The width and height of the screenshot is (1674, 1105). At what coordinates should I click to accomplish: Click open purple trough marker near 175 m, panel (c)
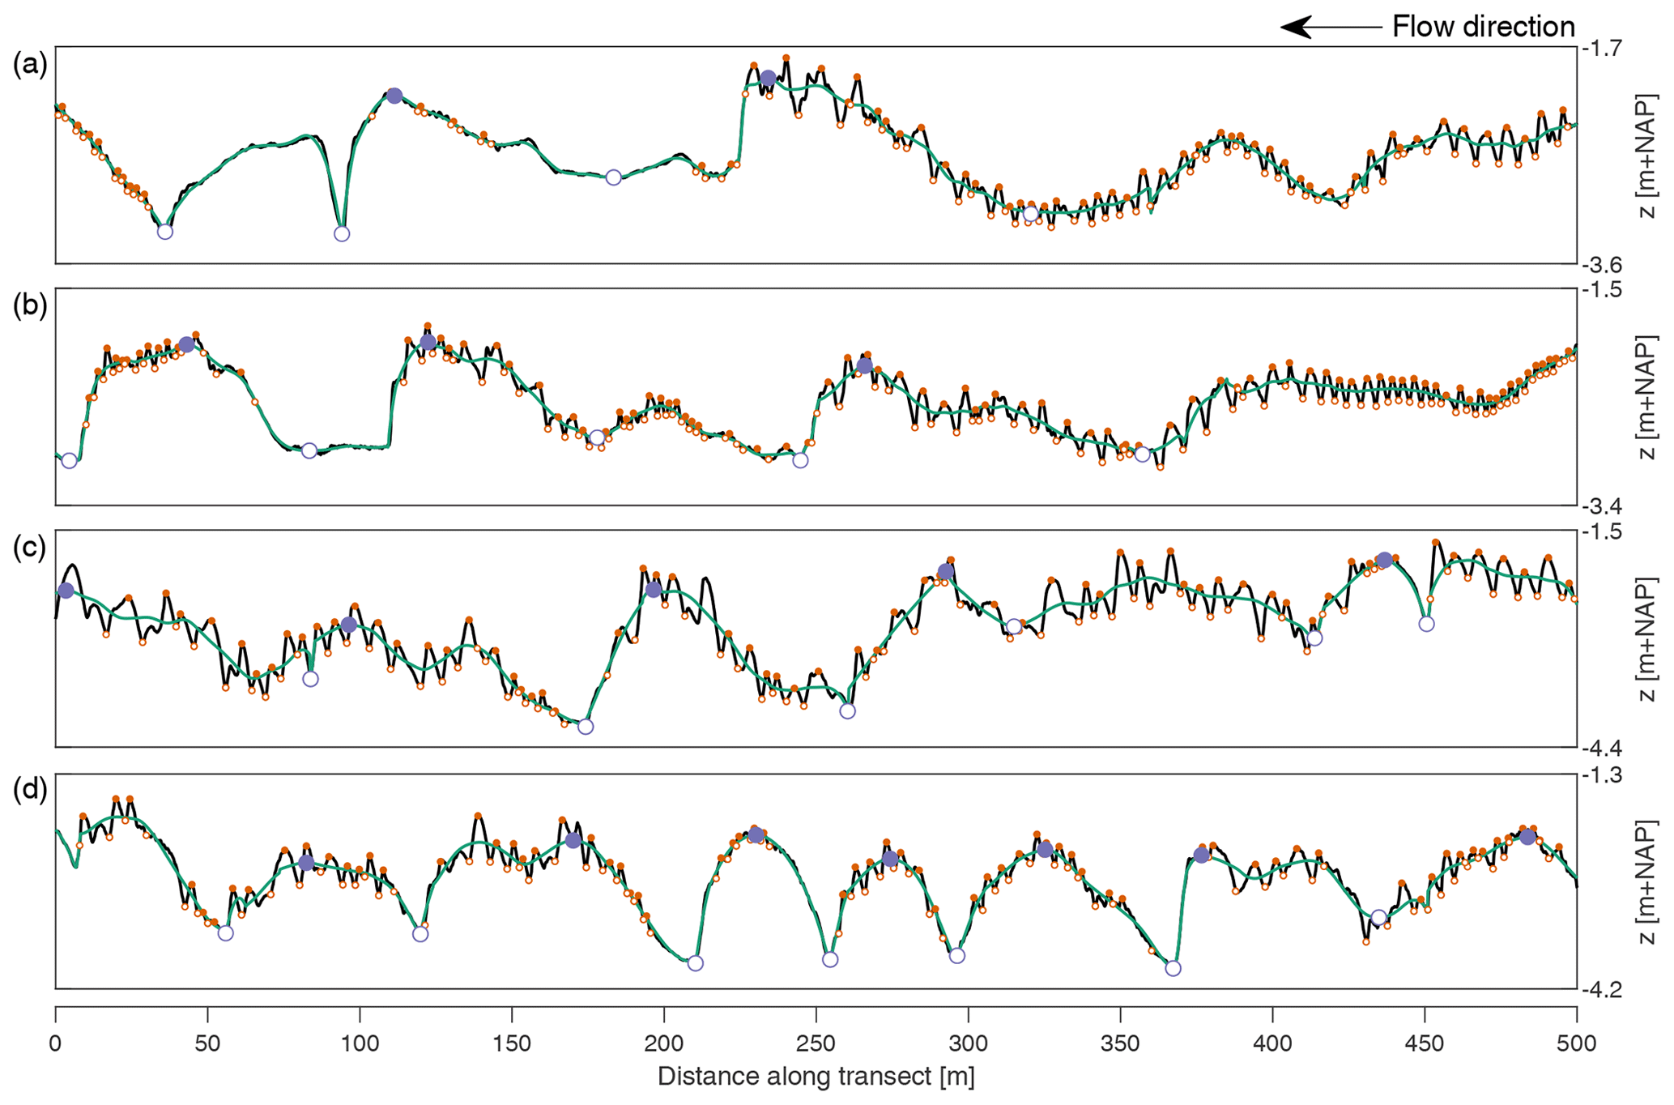tap(586, 727)
